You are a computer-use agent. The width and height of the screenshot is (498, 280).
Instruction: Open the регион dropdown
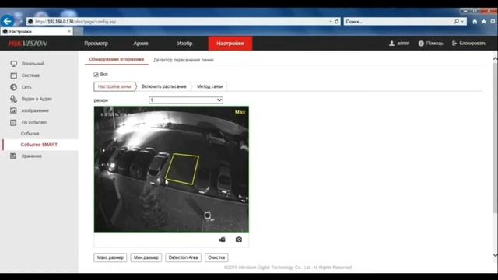(185, 100)
